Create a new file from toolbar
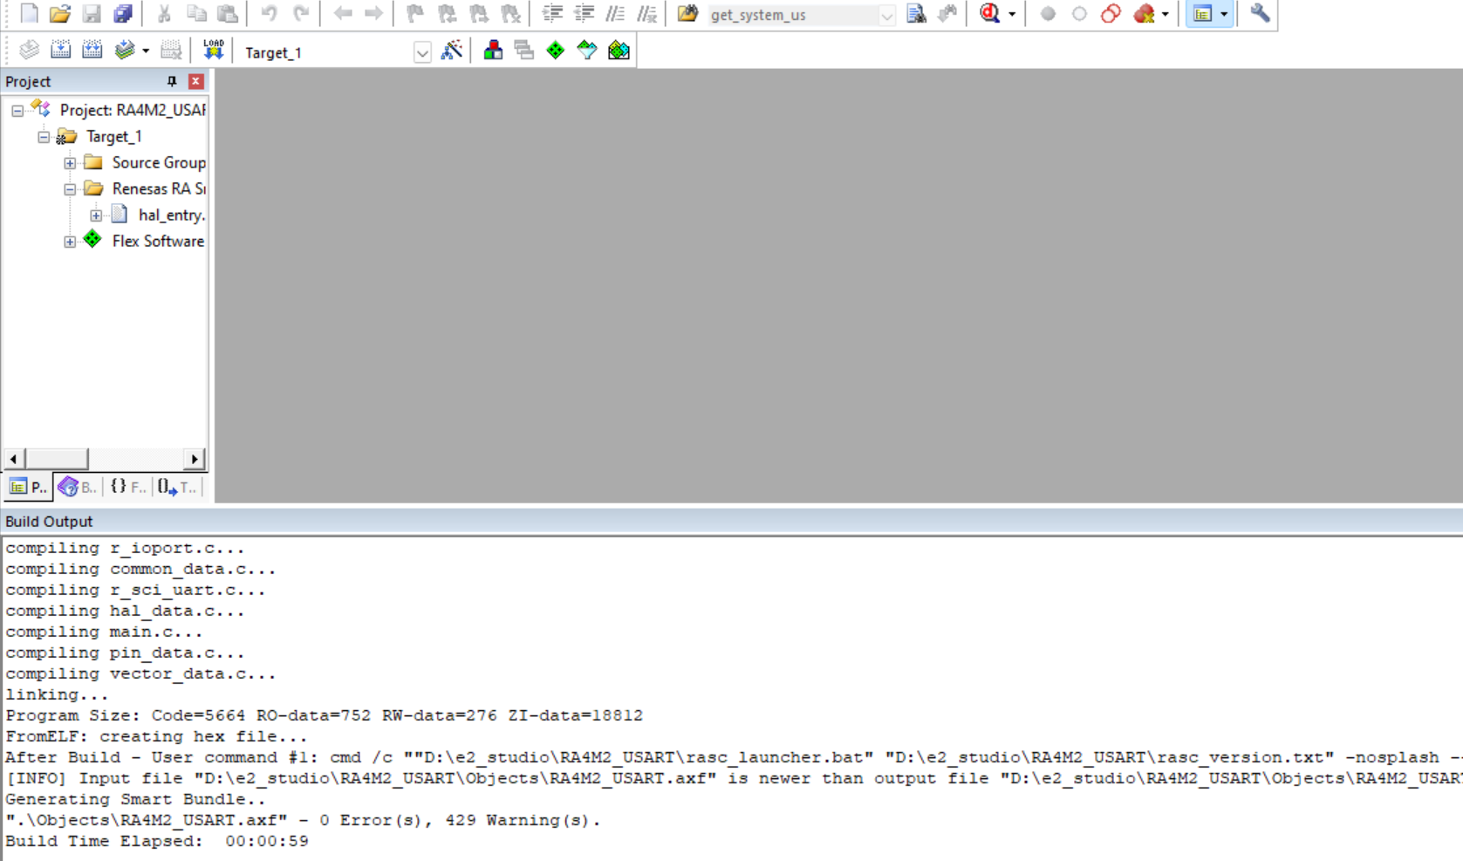Image resolution: width=1463 pixels, height=861 pixels. click(29, 14)
